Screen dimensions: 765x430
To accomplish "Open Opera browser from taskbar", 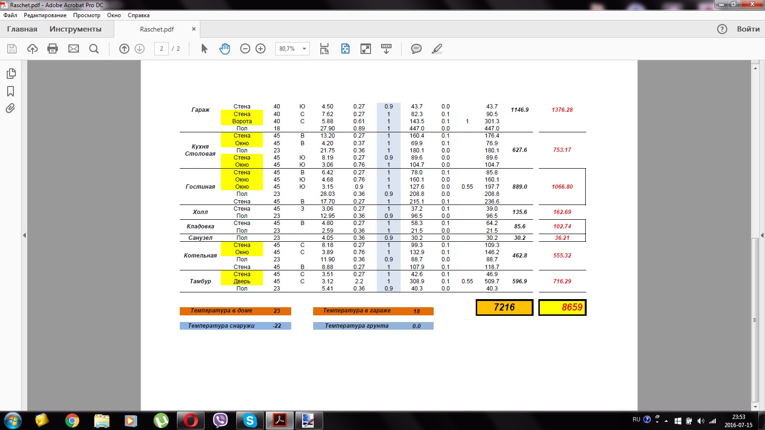I will (191, 421).
